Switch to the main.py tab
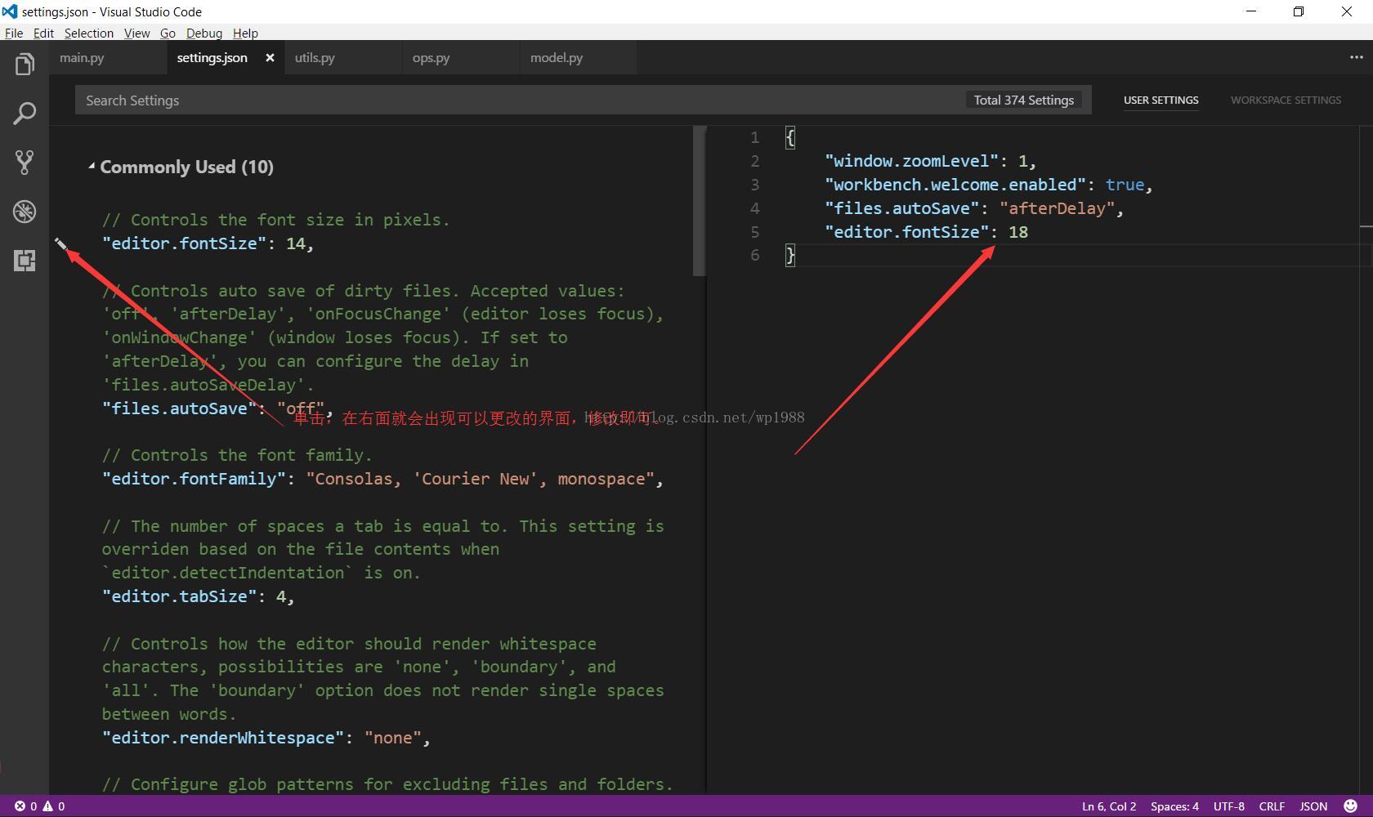Image resolution: width=1373 pixels, height=817 pixels. tap(82, 58)
